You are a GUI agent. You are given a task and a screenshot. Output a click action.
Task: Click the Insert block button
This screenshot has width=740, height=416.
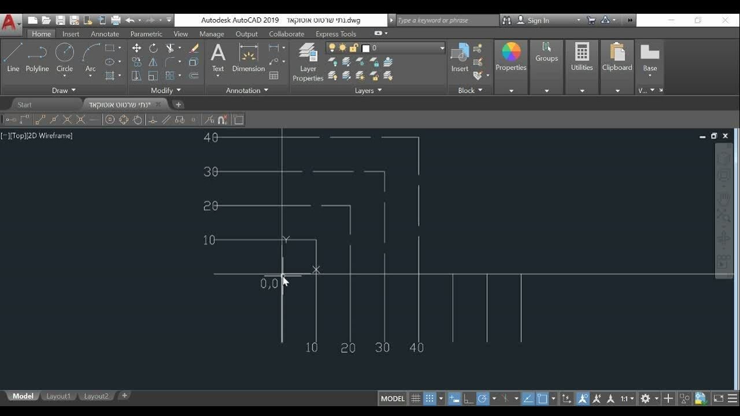[x=460, y=58]
